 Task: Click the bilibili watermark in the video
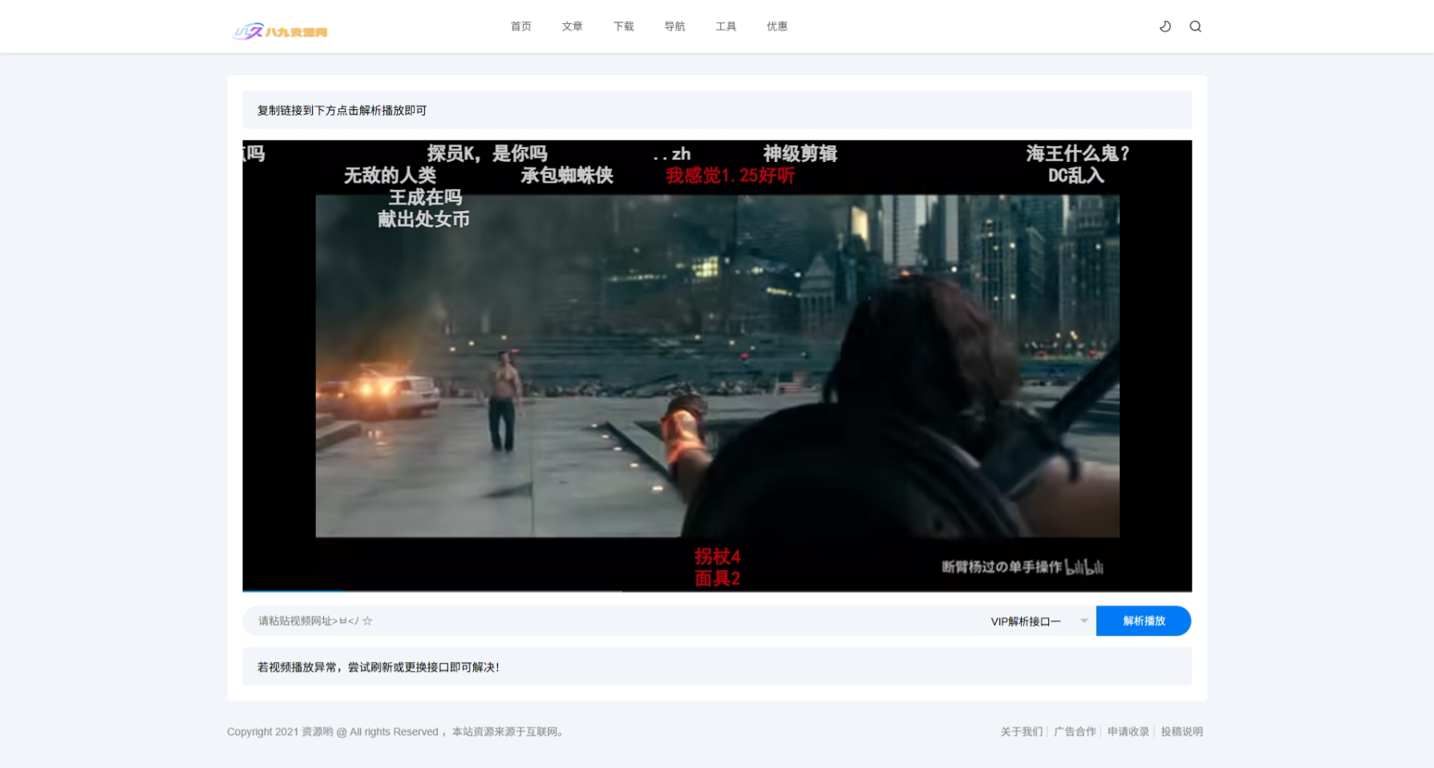(1084, 568)
